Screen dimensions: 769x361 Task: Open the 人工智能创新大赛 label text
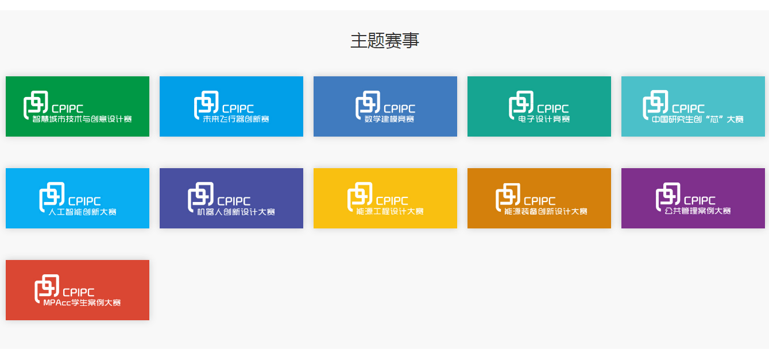[82, 212]
